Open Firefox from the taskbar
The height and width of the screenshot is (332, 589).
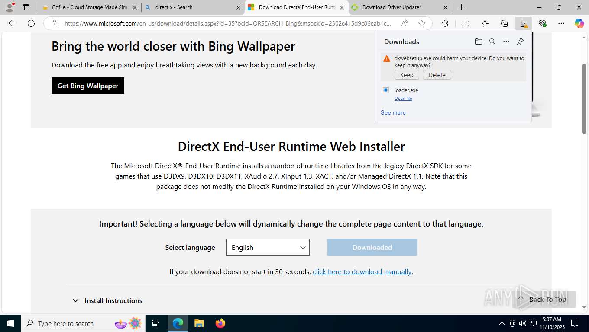[x=220, y=323]
